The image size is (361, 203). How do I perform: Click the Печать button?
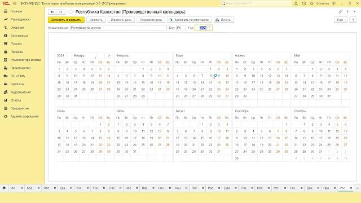pos(223,20)
